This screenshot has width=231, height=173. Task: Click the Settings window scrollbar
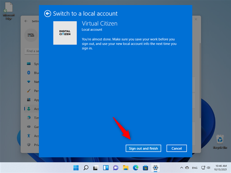[200, 80]
